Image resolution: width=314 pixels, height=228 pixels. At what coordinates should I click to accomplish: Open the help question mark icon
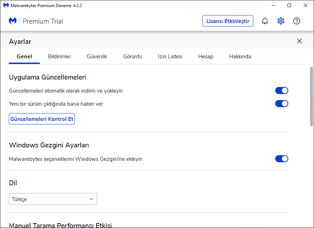point(297,21)
